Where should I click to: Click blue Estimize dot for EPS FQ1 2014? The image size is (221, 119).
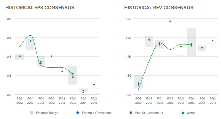pos(83,90)
